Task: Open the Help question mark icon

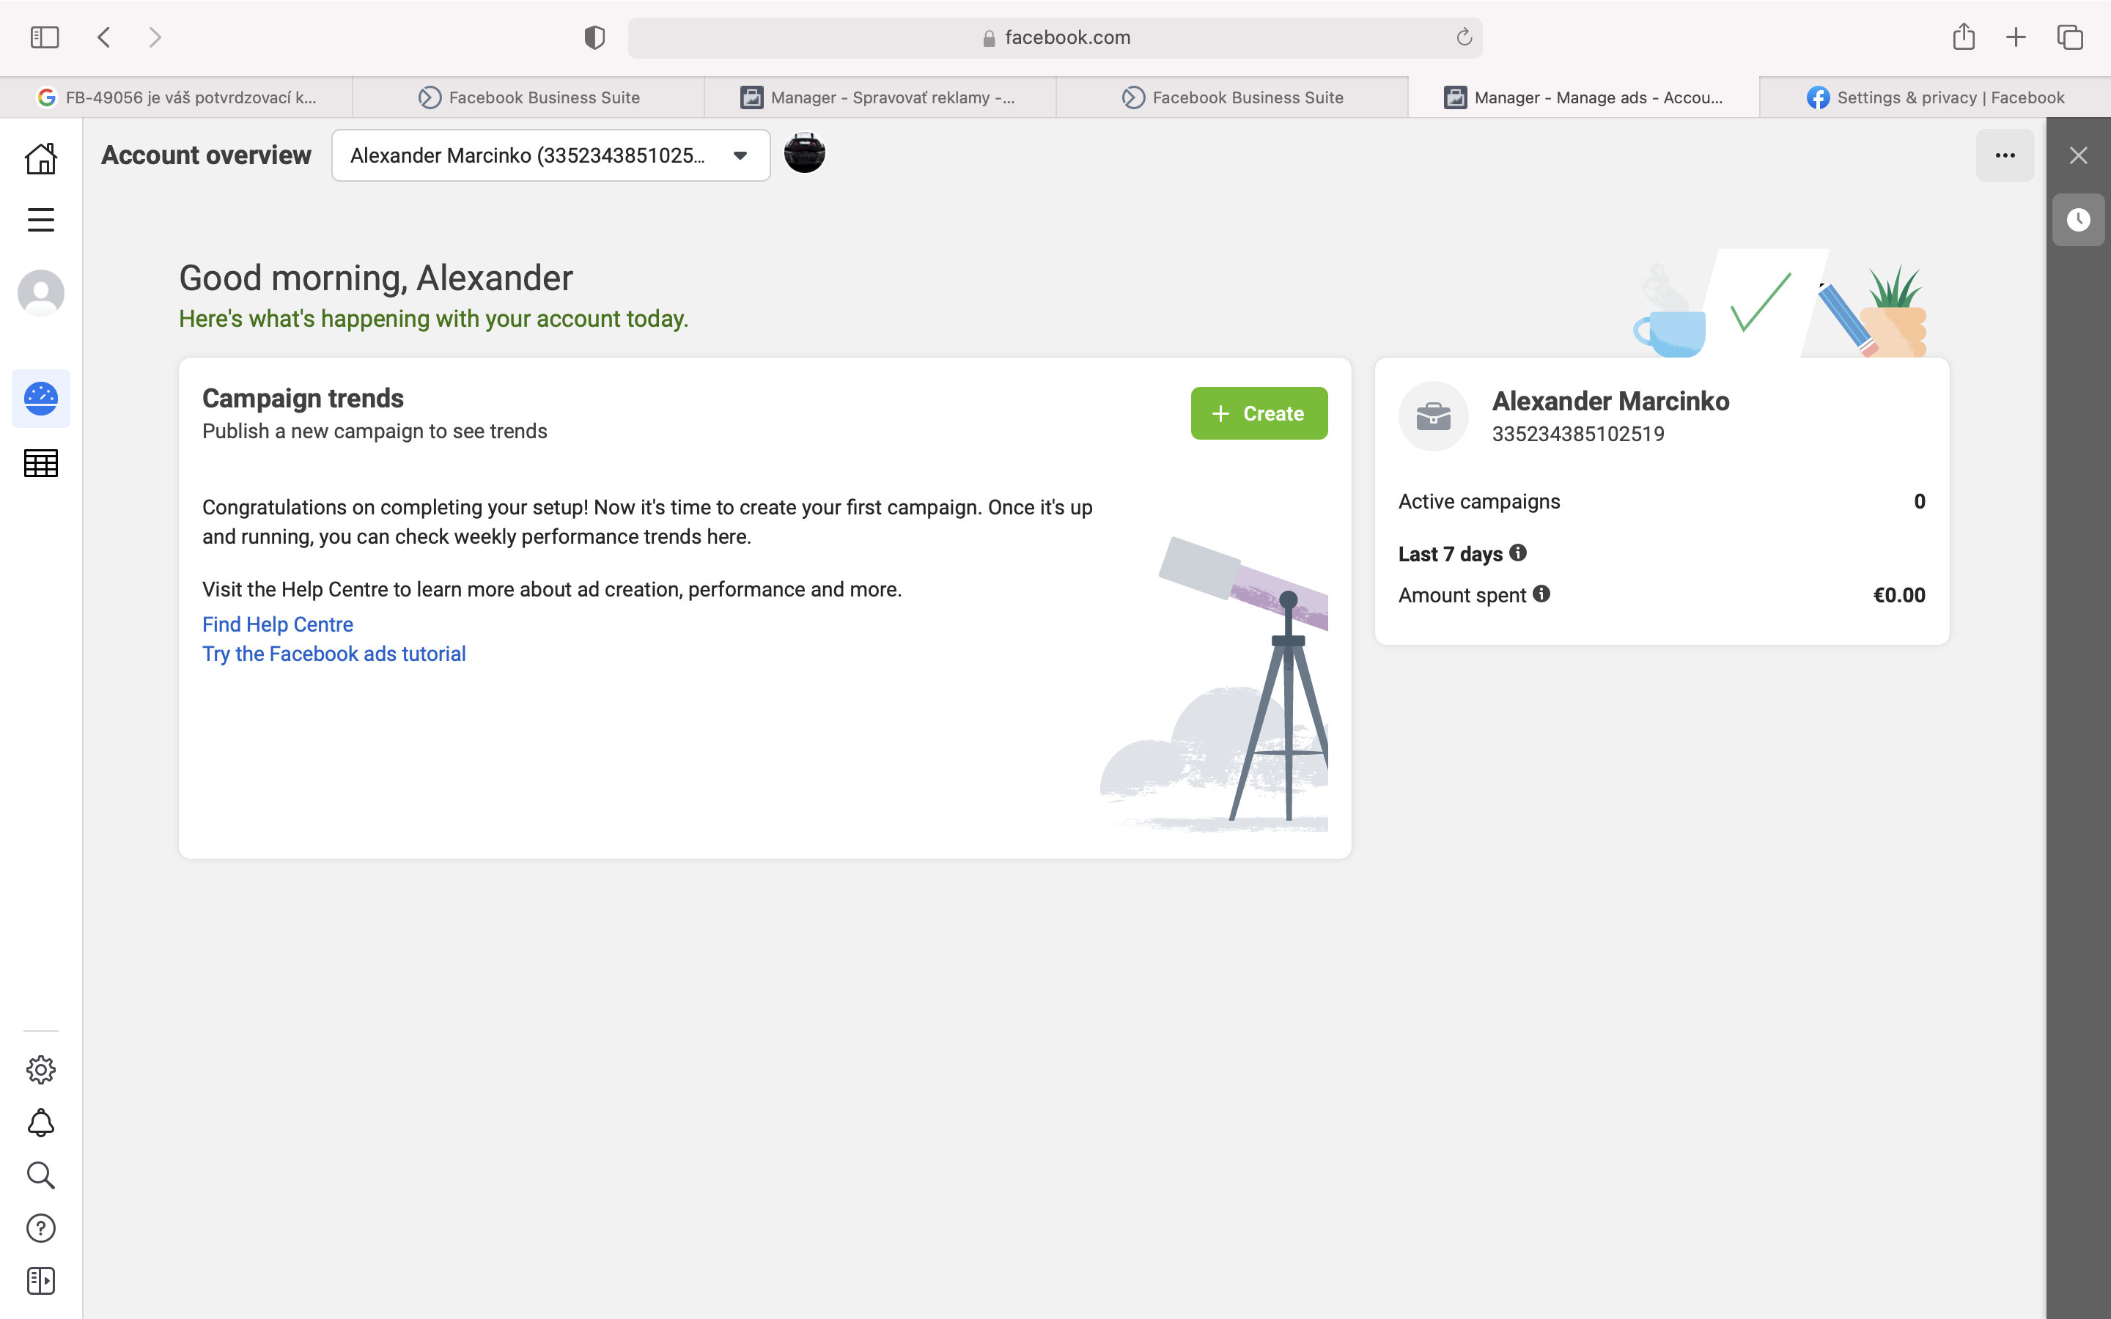Action: point(41,1228)
